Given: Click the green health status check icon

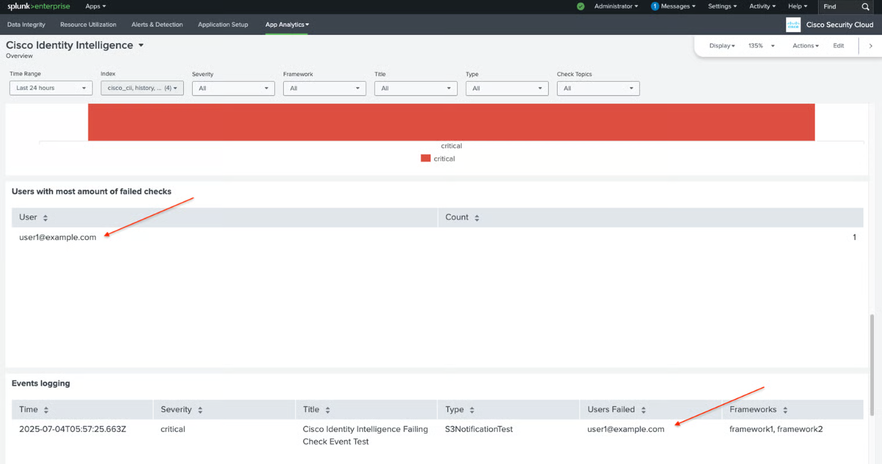Looking at the screenshot, I should [x=580, y=6].
